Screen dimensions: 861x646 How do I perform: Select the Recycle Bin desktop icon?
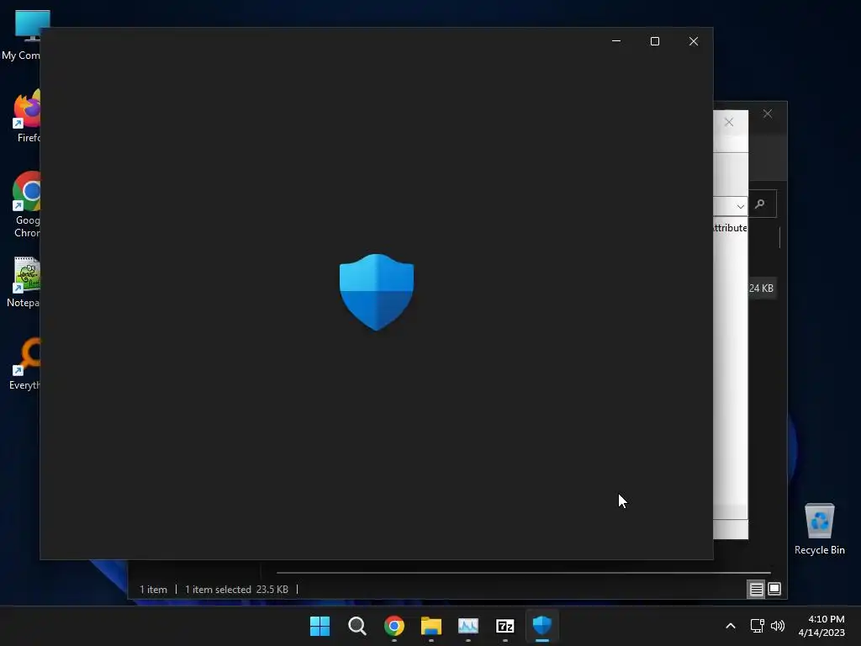tap(819, 529)
